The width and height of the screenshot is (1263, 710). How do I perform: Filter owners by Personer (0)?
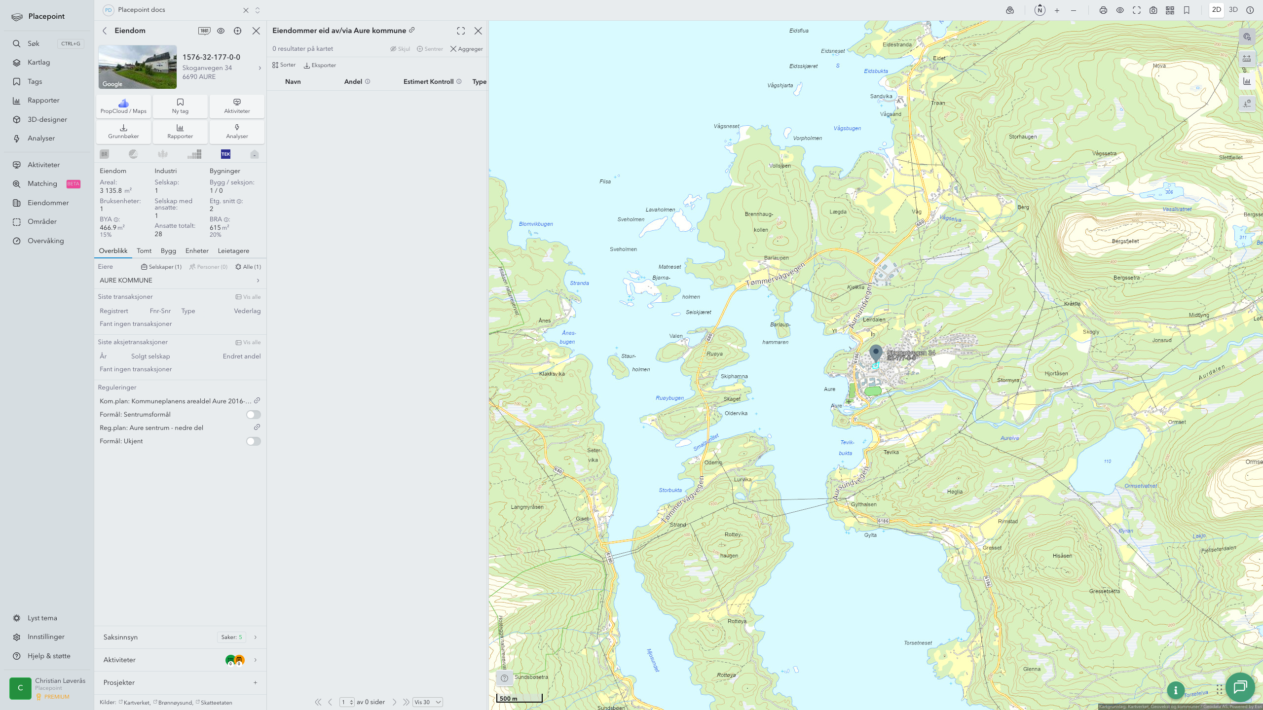(x=209, y=267)
